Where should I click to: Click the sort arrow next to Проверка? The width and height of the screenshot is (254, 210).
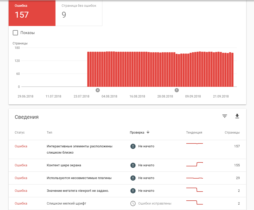148,132
